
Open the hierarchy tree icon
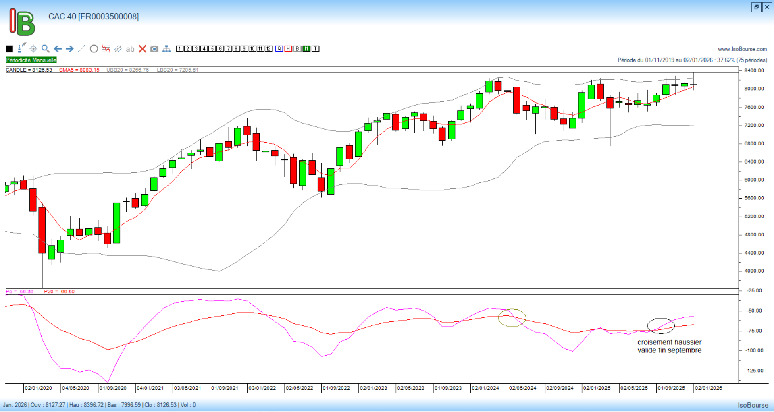[166, 49]
